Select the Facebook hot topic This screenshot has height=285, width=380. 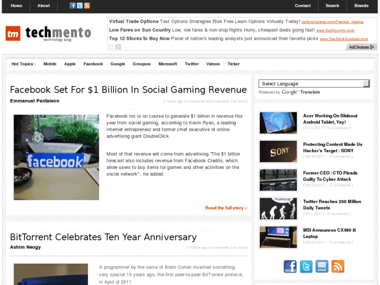[93, 64]
